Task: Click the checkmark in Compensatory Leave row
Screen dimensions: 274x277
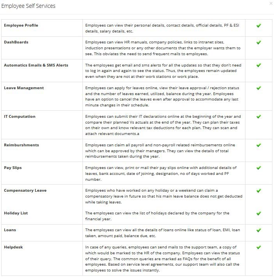Action: [259, 191]
